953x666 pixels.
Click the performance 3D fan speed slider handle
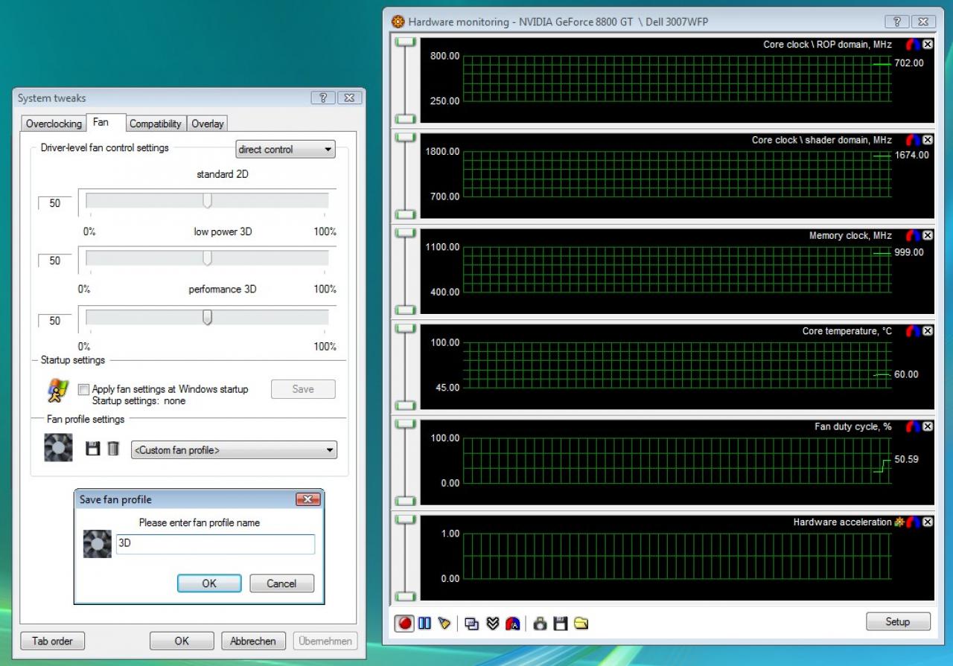208,318
